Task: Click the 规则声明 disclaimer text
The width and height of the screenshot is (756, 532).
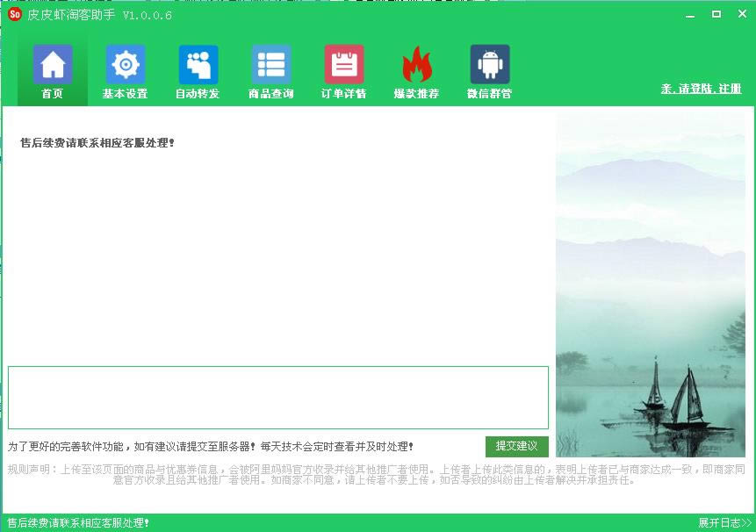Action: [x=376, y=475]
